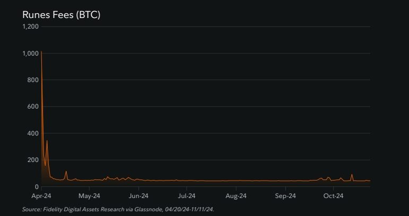
Task: Select the second April spike near 350
Action: [47, 141]
